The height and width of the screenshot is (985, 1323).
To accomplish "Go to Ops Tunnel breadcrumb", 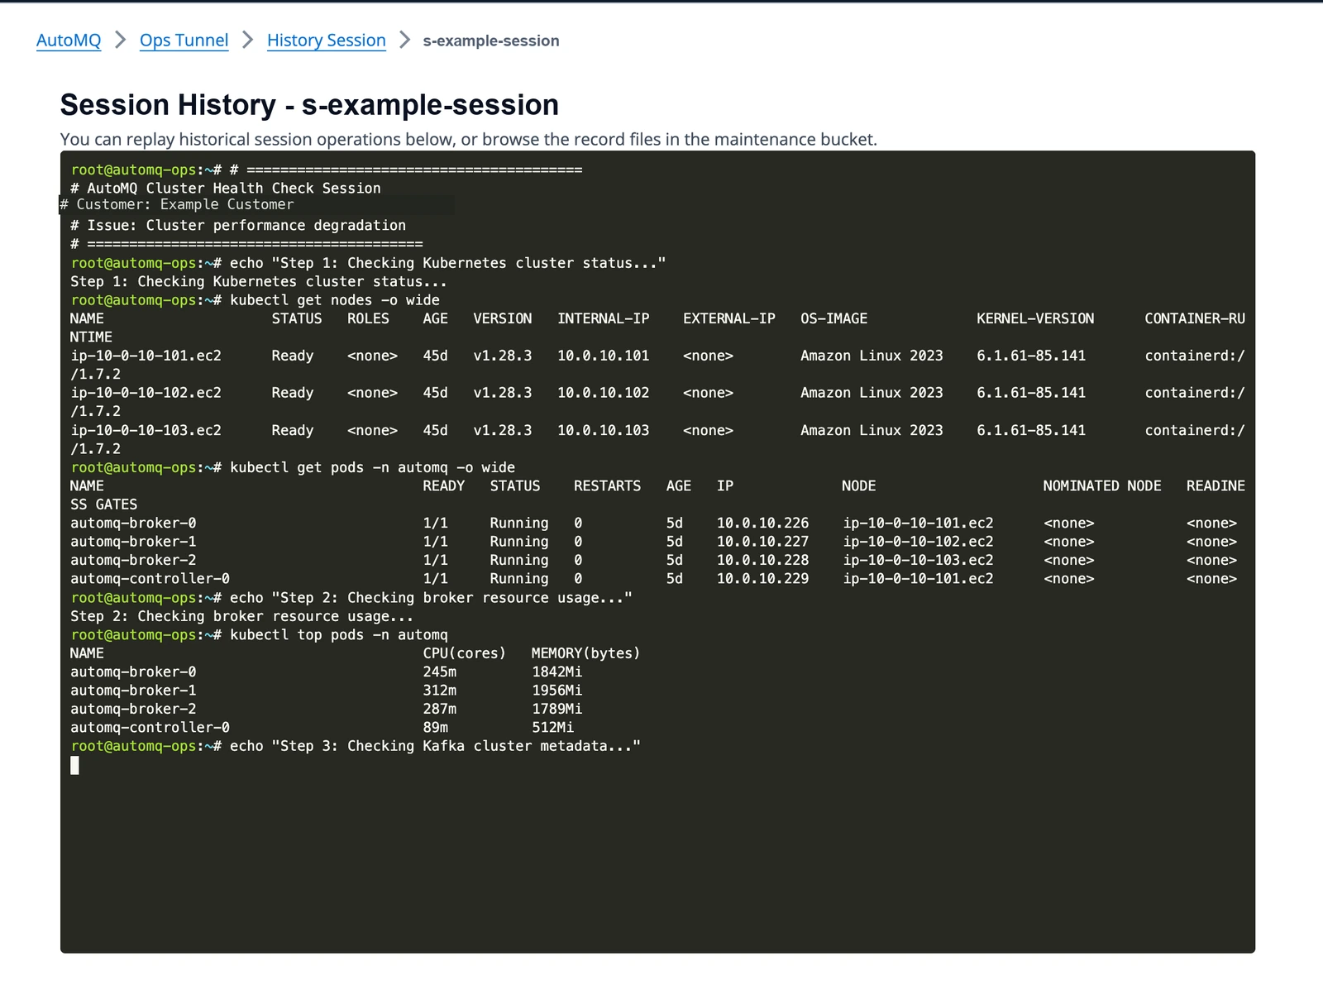I will [x=184, y=41].
